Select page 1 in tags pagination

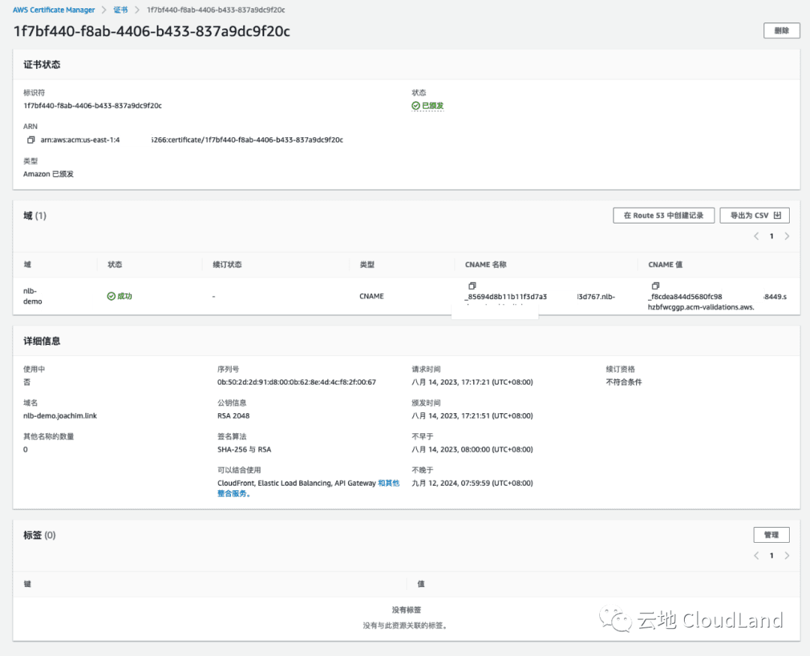[772, 556]
